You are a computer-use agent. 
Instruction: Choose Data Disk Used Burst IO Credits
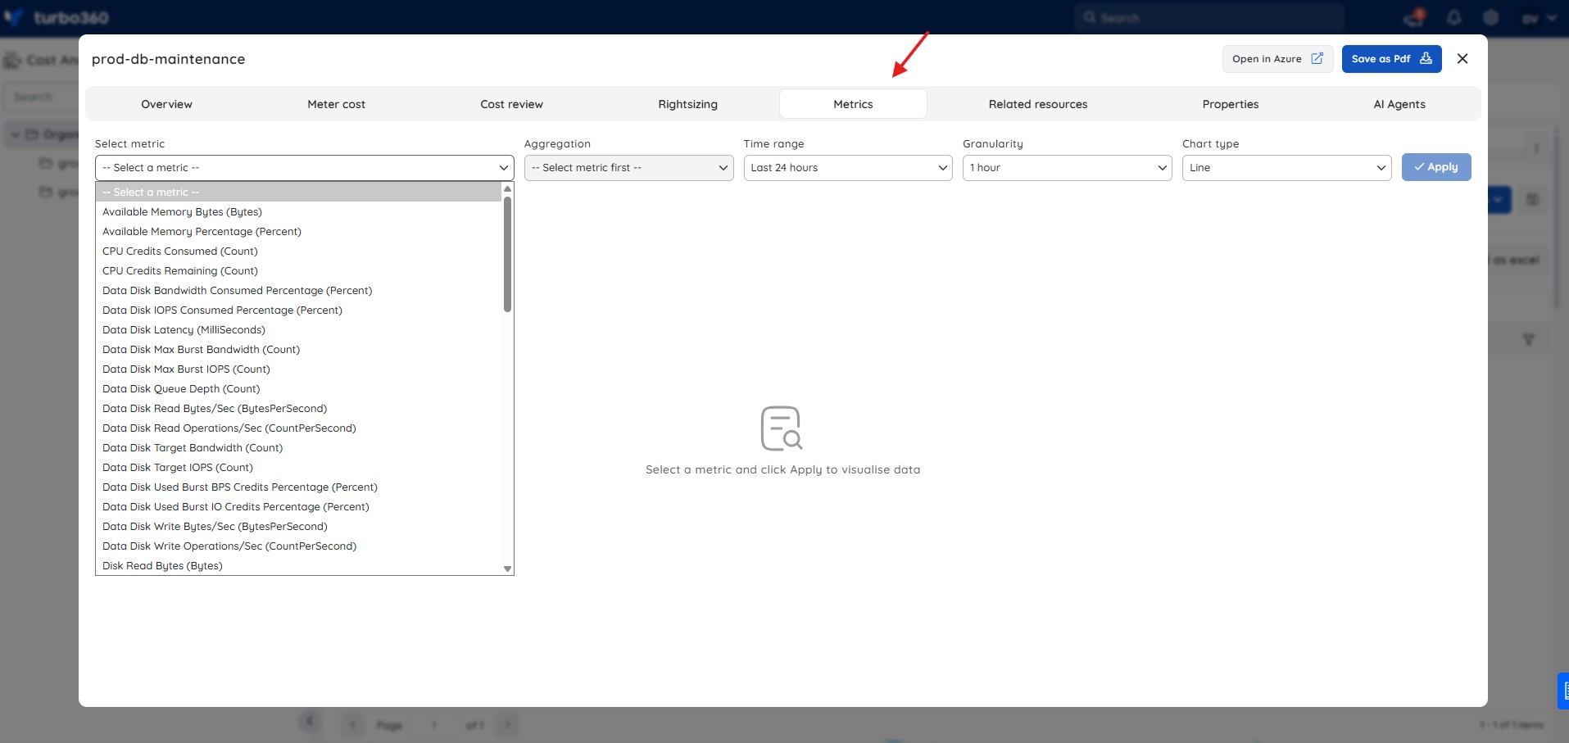point(298,507)
